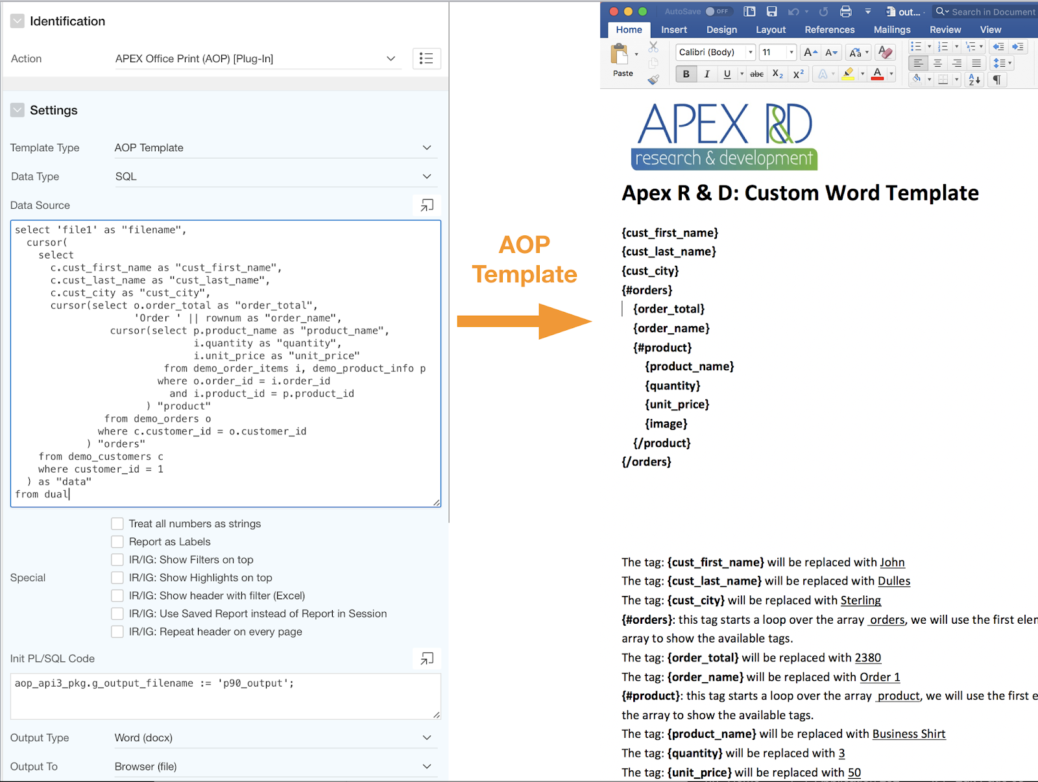This screenshot has width=1038, height=782.
Task: Expand the Data Source editor with popup icon
Action: click(x=426, y=205)
